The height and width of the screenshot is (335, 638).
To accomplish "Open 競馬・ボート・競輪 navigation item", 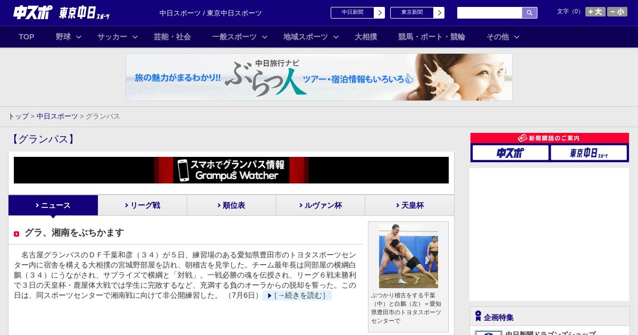I will pyautogui.click(x=432, y=37).
